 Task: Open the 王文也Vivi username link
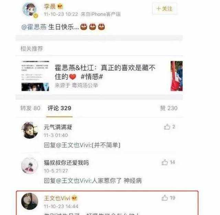tap(57, 198)
